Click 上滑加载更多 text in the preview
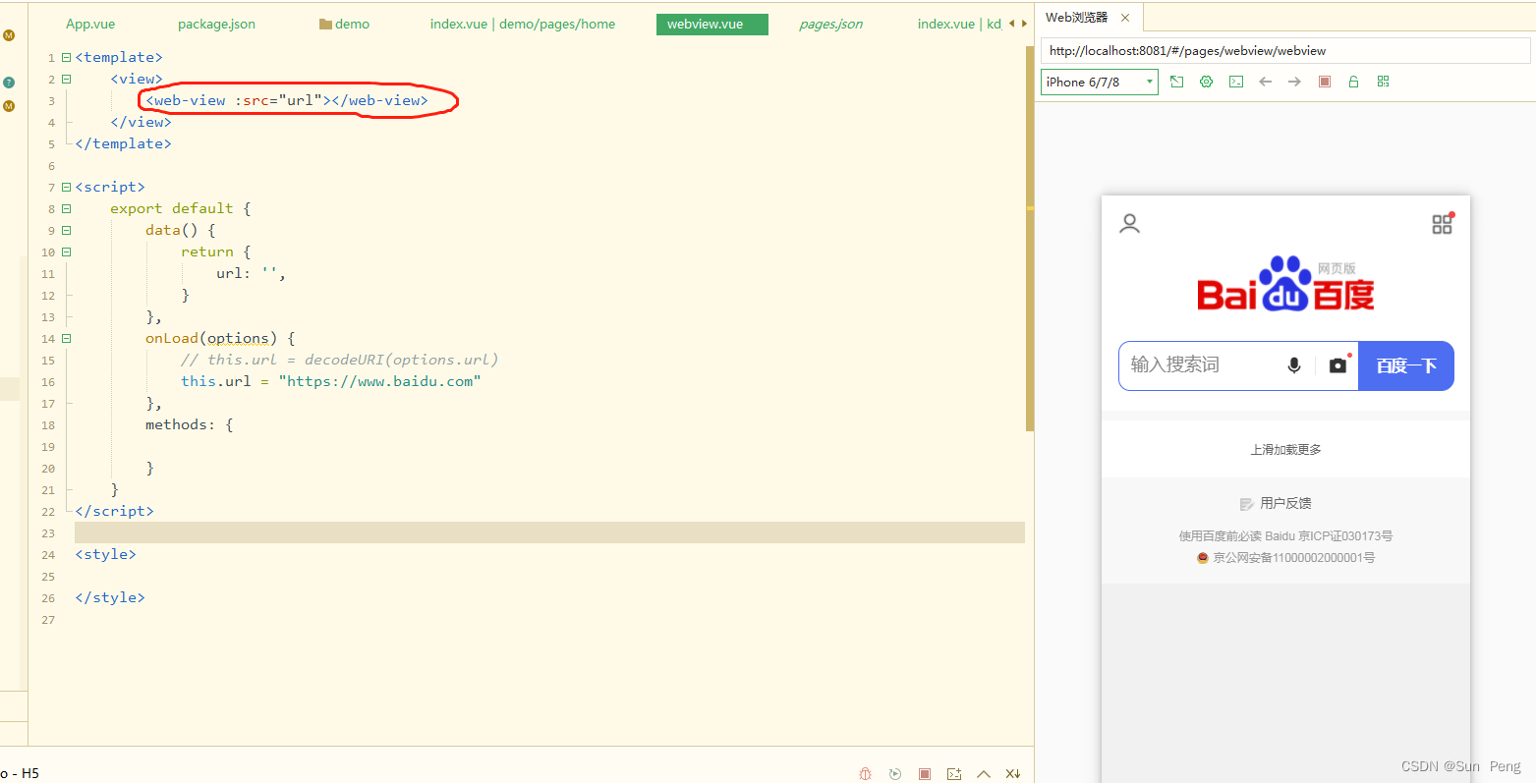This screenshot has height=783, width=1536. pyautogui.click(x=1285, y=450)
